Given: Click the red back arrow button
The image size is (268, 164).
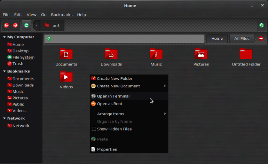Looking at the screenshot, I should [7, 25].
